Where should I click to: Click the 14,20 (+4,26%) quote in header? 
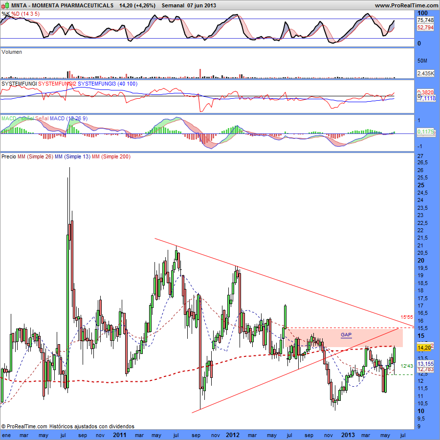[x=137, y=5]
